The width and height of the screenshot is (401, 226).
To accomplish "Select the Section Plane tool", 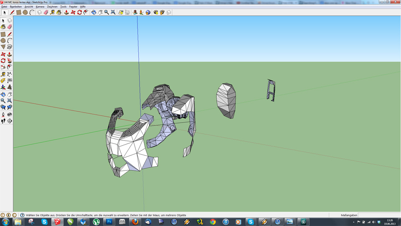I will tap(10, 121).
